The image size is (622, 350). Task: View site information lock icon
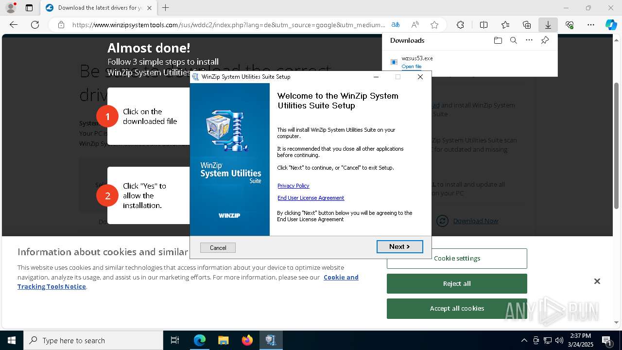(61, 25)
